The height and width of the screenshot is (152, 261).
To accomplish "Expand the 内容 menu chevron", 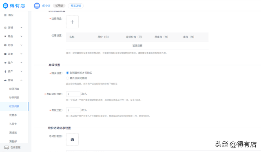I will 21,45.
